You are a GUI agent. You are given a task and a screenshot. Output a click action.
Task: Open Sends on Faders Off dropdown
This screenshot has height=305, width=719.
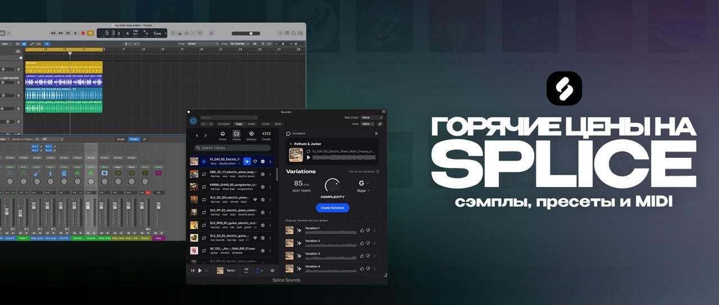(x=52, y=139)
